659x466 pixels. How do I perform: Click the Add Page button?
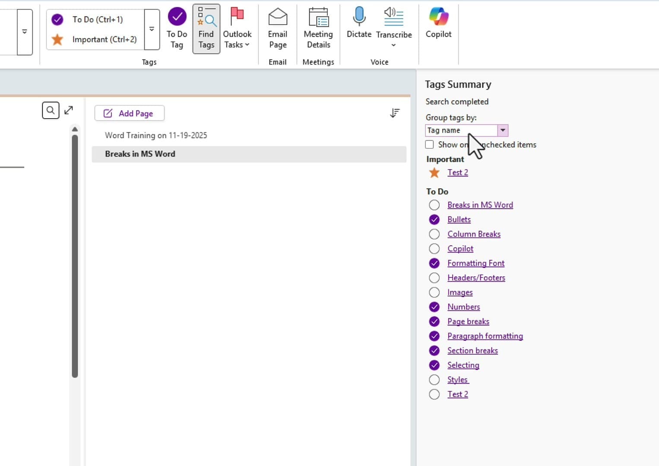[x=129, y=113]
